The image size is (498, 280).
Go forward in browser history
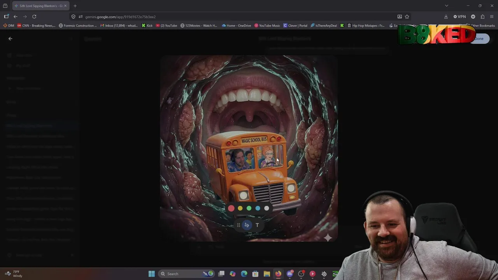25,17
